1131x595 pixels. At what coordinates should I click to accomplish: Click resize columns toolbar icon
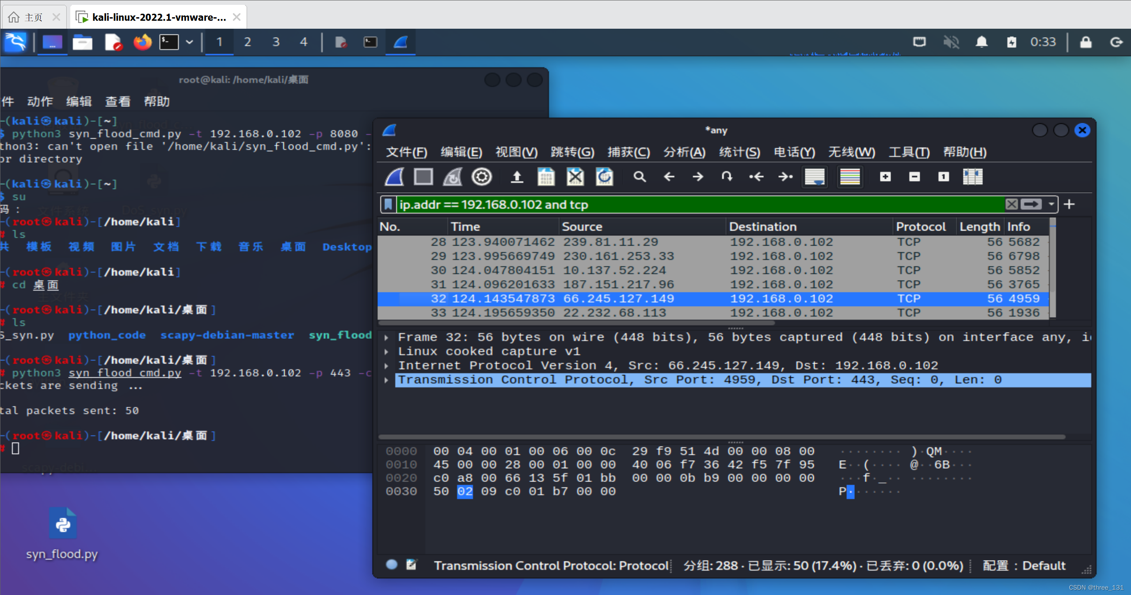coord(972,177)
